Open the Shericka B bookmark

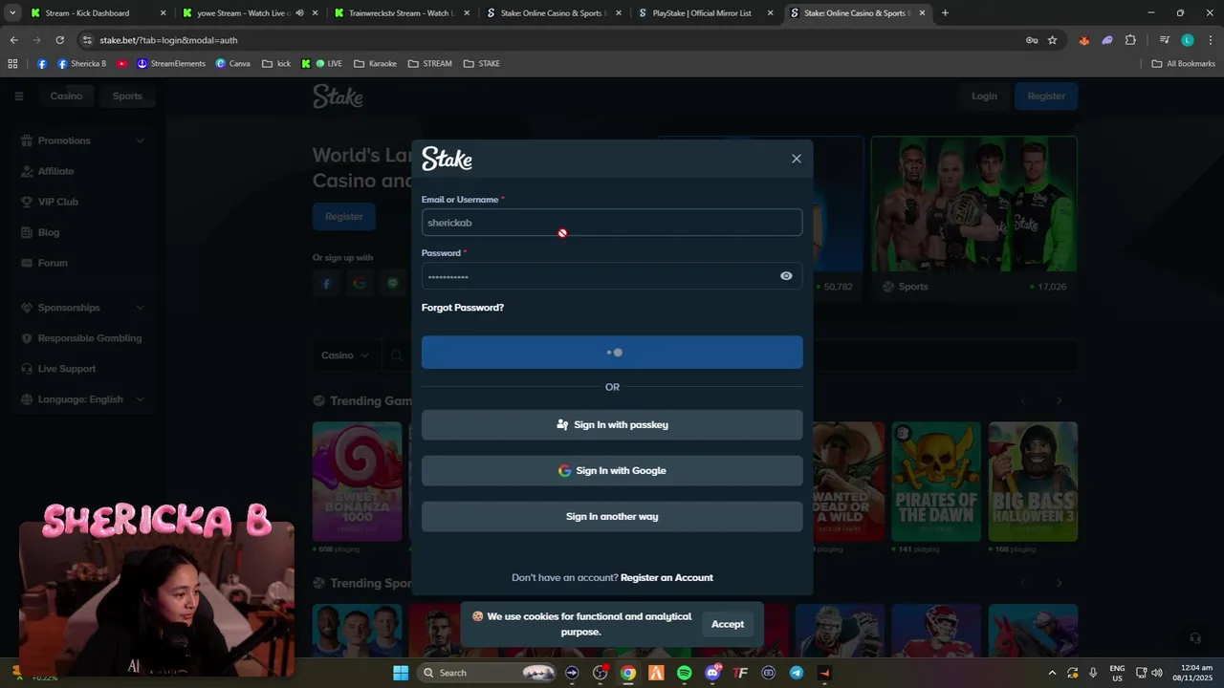[x=82, y=64]
